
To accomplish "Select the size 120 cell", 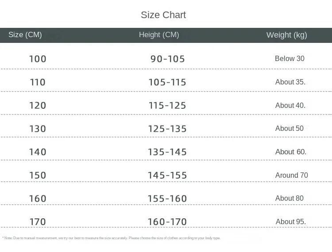I will click(x=38, y=106).
